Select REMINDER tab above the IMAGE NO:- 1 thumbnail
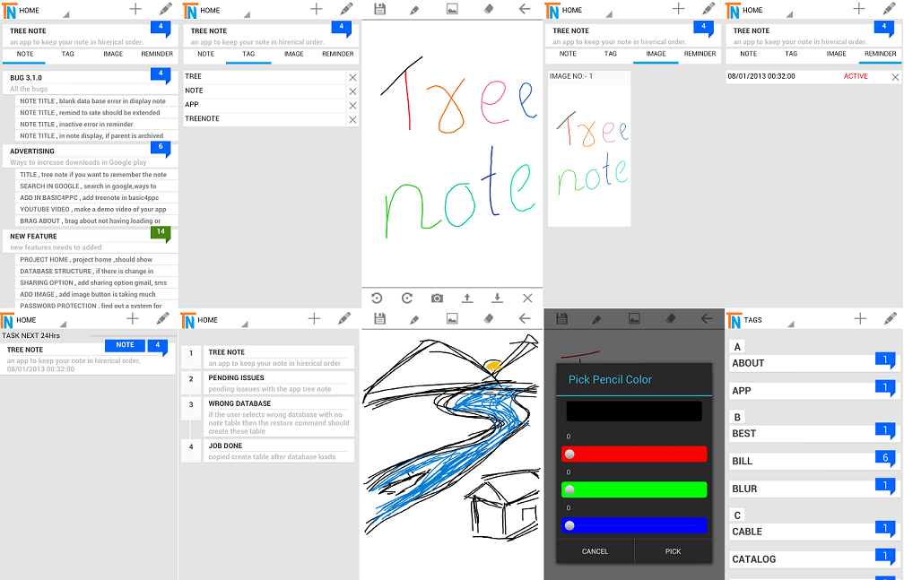Screen dimensions: 904x580 pyautogui.click(x=700, y=54)
